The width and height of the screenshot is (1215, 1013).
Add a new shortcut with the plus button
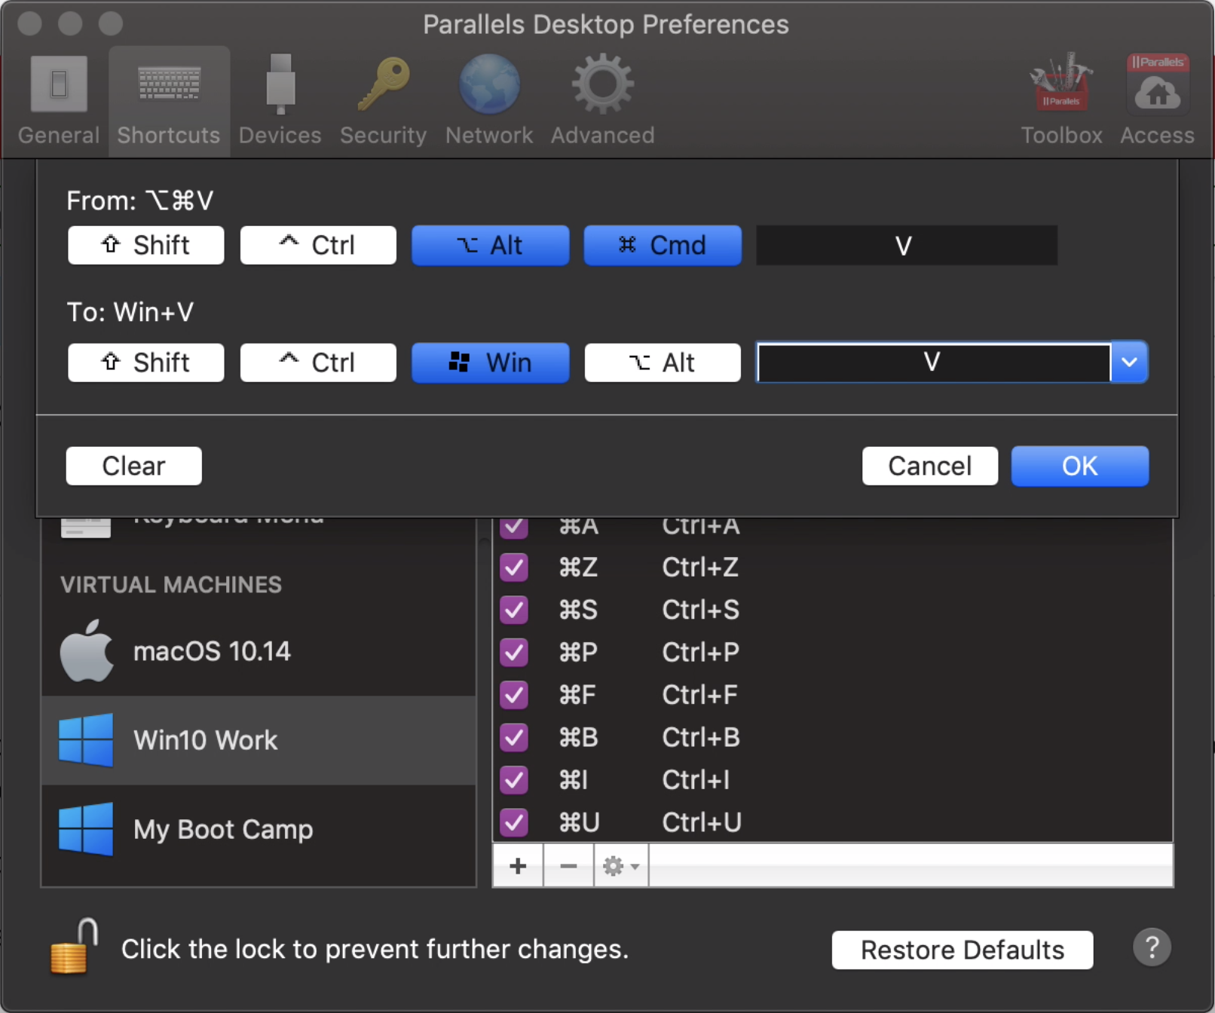(518, 866)
